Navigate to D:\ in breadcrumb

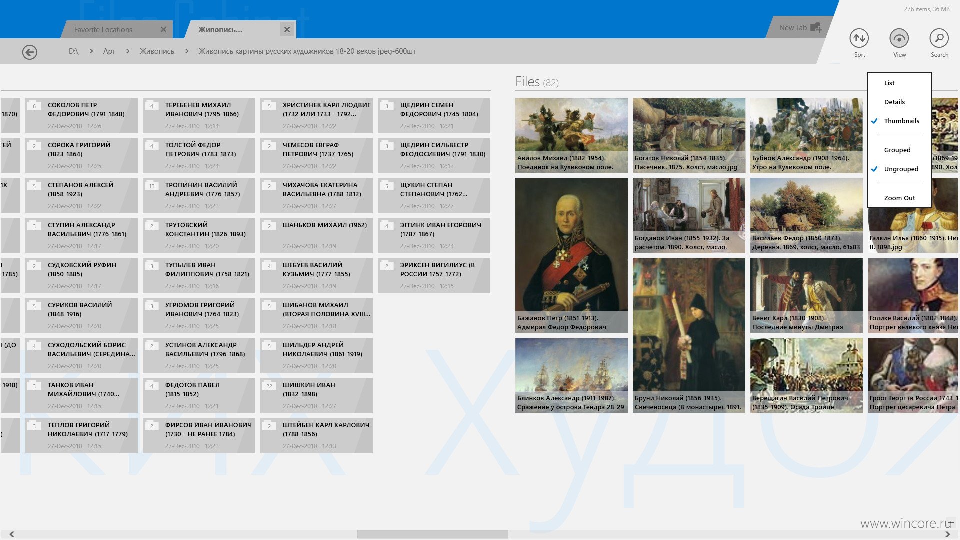click(73, 51)
